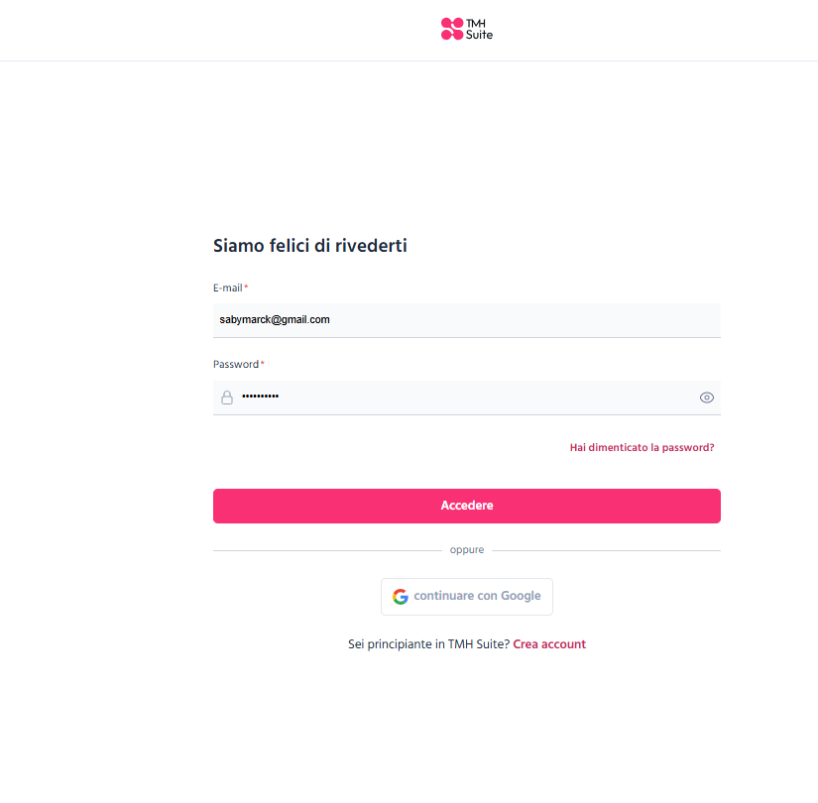
Task: Click the 'oppure' divider text
Action: pos(467,550)
